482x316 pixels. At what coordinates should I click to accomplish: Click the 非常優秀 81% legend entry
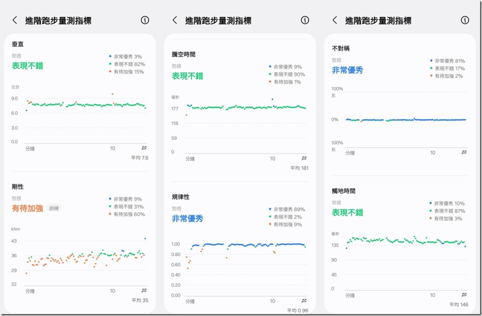[x=447, y=61]
